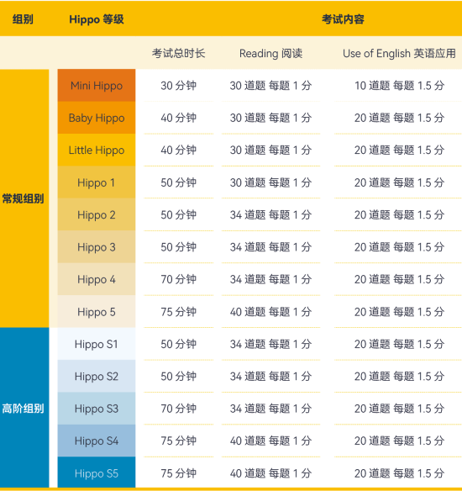Click Hippo 5's Reading 40 道题 cell

click(270, 312)
